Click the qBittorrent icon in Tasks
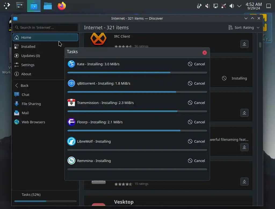275x209 pixels. coord(71,83)
